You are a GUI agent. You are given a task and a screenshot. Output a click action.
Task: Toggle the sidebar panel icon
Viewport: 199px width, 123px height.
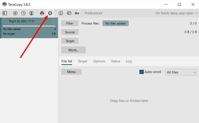5,13
